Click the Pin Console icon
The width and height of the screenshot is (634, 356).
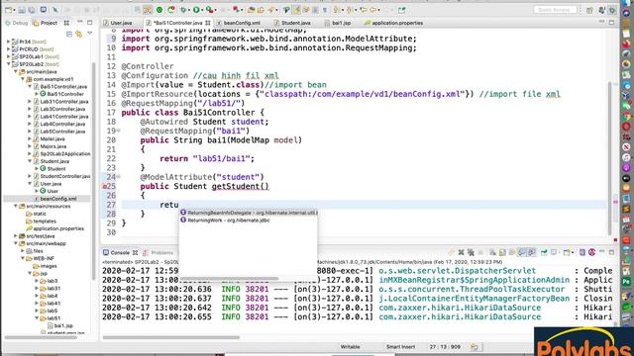coord(544,253)
